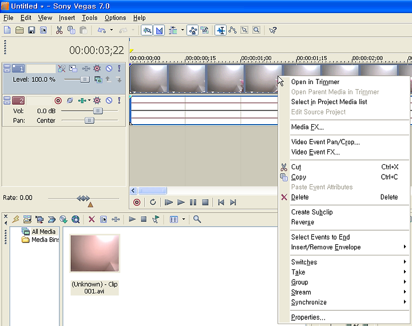This screenshot has height=326, width=412.
Task: Select Clip 001.avi thumbnail in media pool
Action: [94, 253]
